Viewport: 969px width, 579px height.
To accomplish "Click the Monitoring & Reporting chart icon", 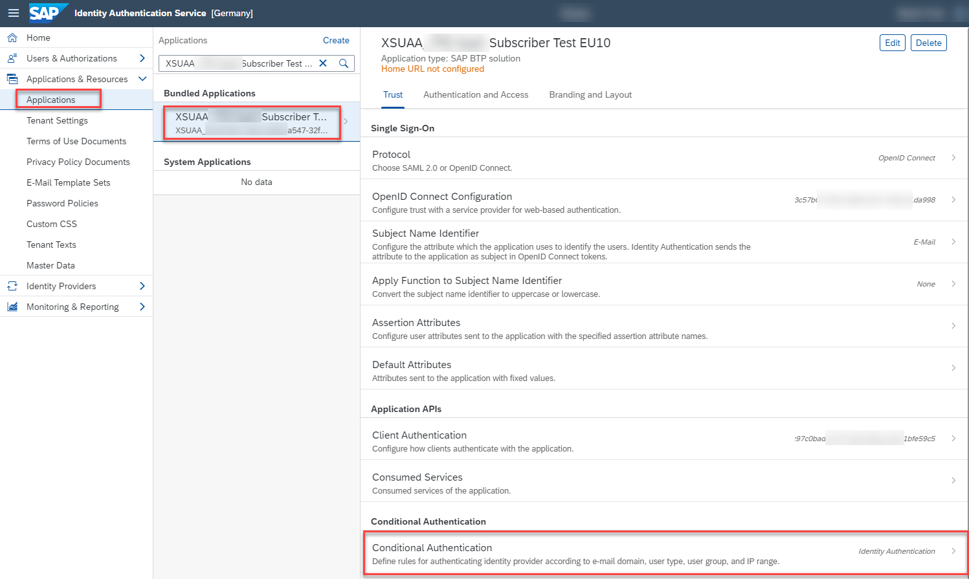I will [x=12, y=307].
